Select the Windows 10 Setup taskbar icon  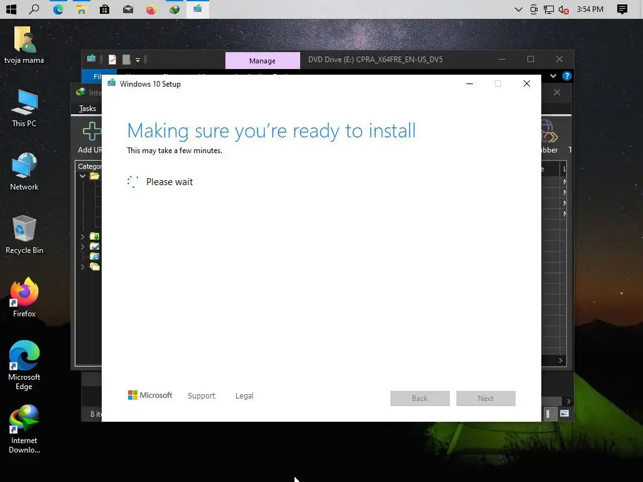[x=198, y=9]
